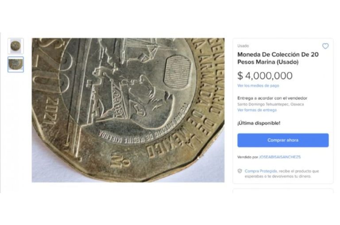This screenshot has height=225, width=340.
Task: Open the Compra Protegida link
Action: [261, 171]
